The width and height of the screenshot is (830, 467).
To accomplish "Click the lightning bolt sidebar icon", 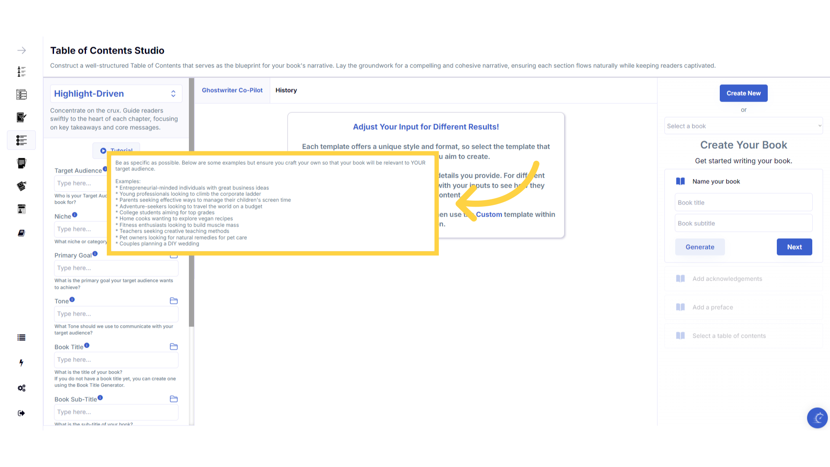I will click(22, 363).
